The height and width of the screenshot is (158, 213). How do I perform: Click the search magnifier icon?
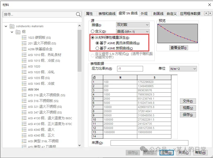78,14
